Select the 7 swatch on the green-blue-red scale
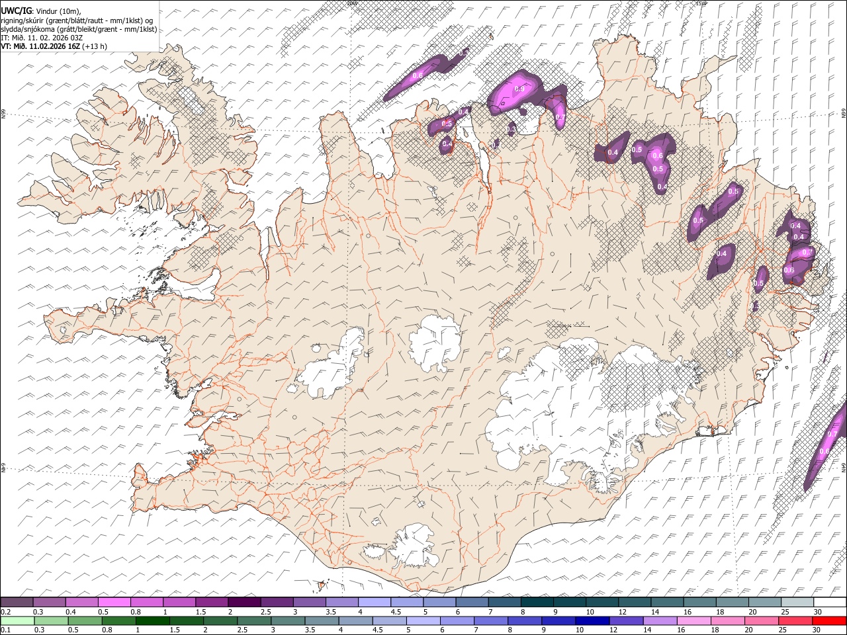Screen dimensions: 847x635 [490, 620]
